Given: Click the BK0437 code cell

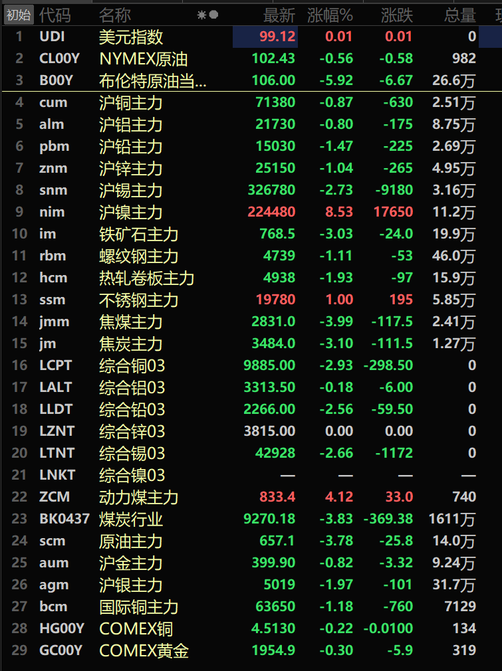Looking at the screenshot, I should pos(64,519).
